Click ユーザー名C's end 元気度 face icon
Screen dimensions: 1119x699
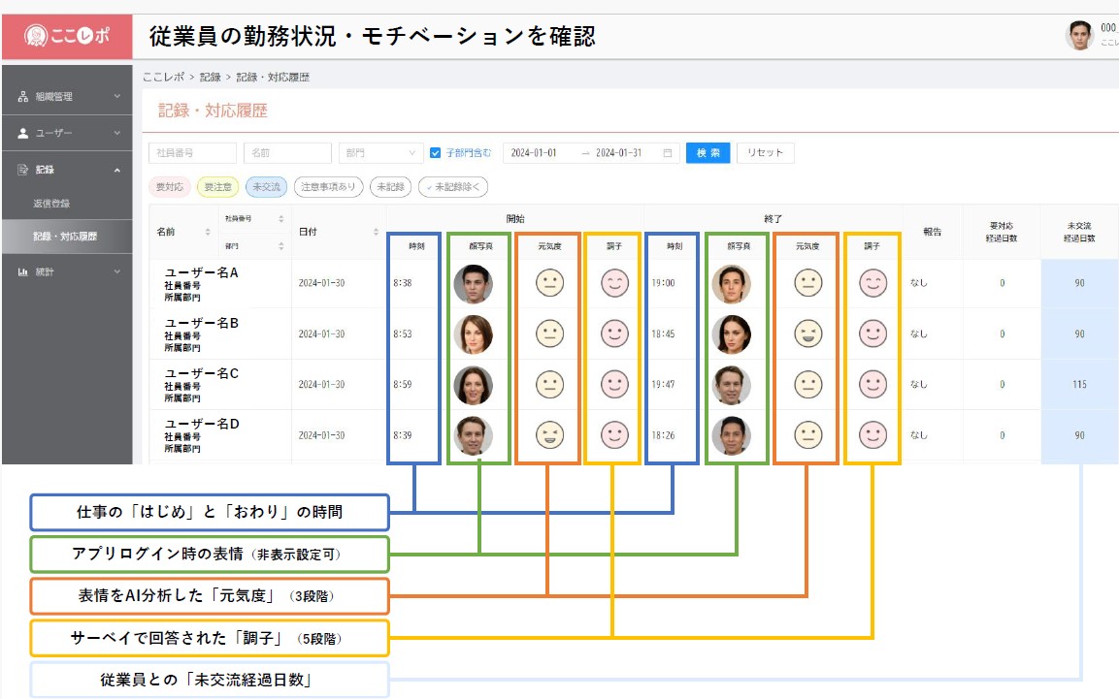pos(807,384)
